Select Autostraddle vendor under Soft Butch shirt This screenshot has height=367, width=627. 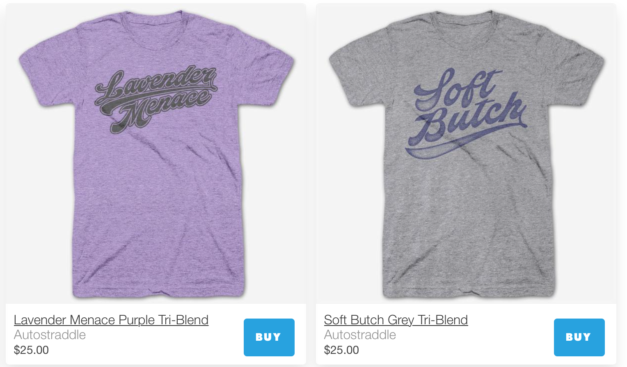[360, 335]
